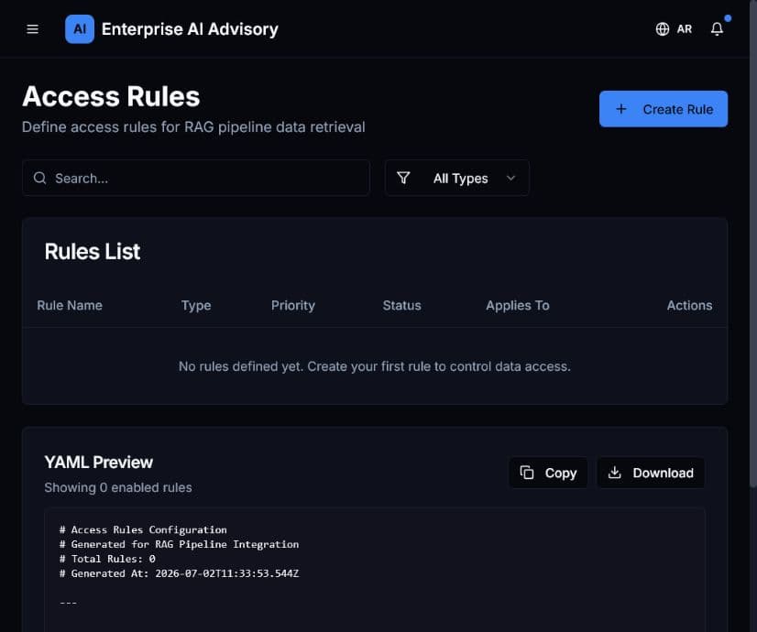
Task: Click the Access Rules page heading
Action: [x=111, y=96]
